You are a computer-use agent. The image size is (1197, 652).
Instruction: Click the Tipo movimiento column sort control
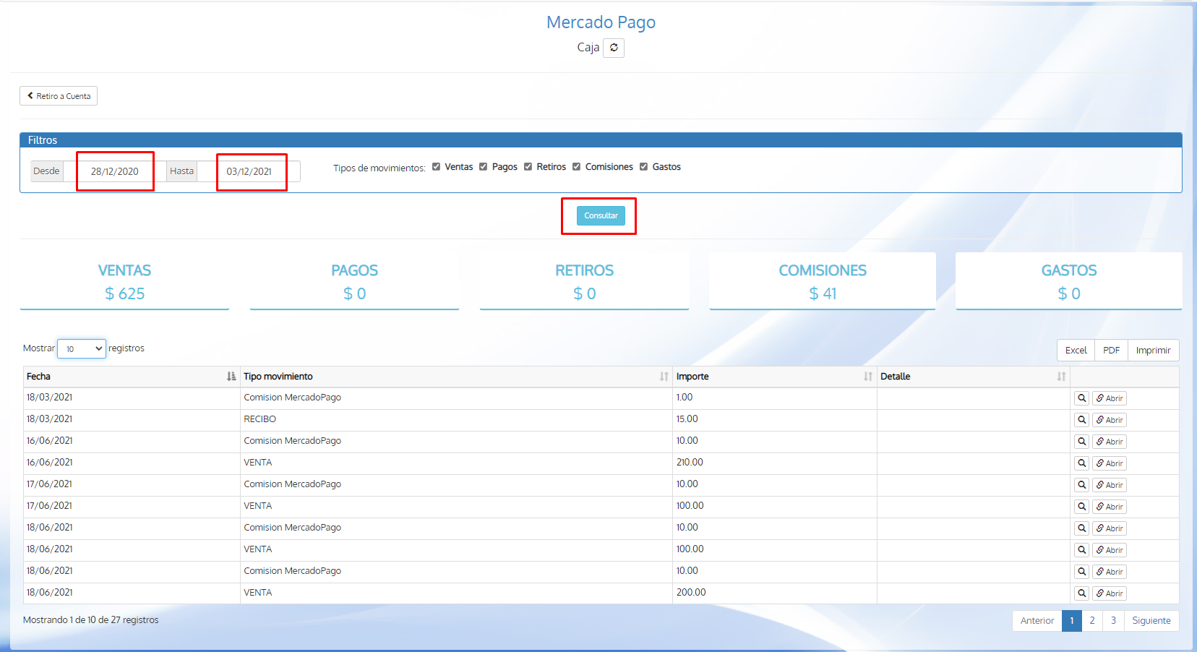[x=664, y=376]
